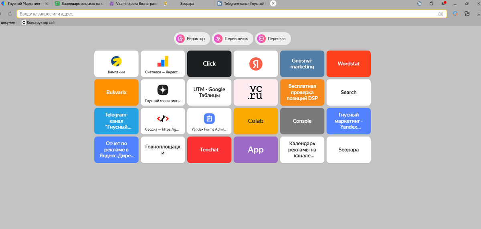Open the документ bookmark
481x229 pixels.
pos(8,22)
